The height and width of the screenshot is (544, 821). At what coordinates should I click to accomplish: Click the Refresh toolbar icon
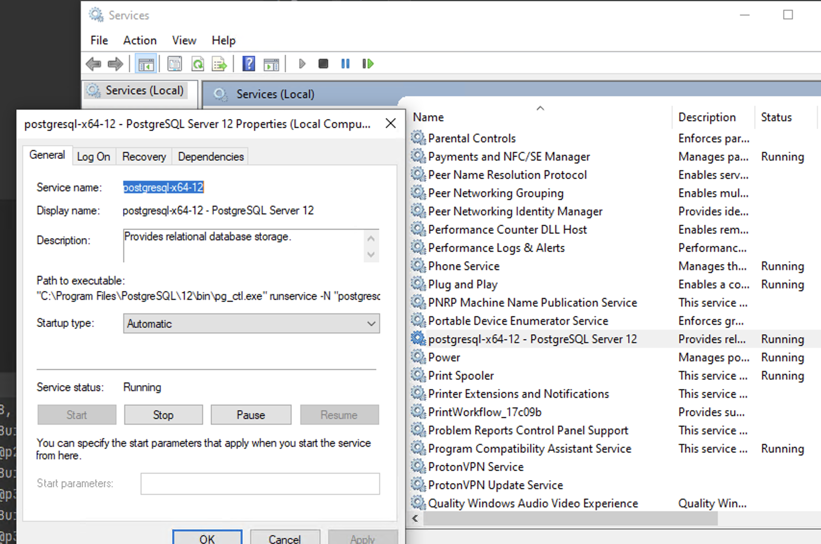198,64
